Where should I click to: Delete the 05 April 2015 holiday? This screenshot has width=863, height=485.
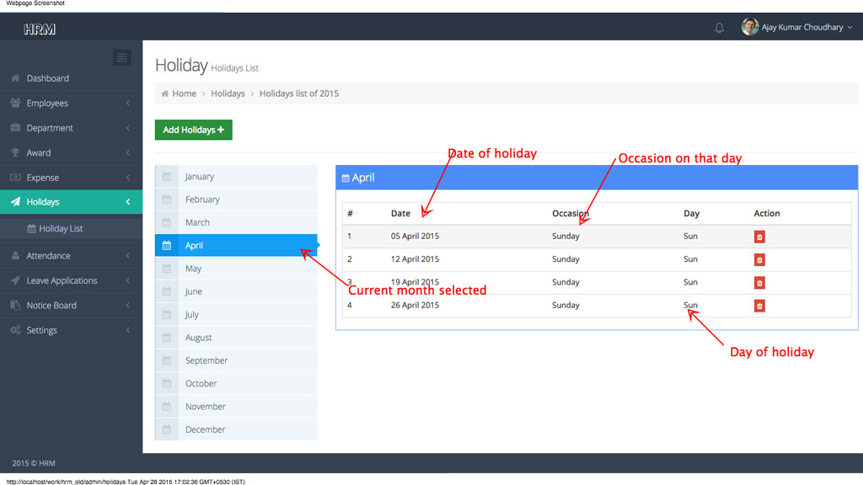coord(759,237)
